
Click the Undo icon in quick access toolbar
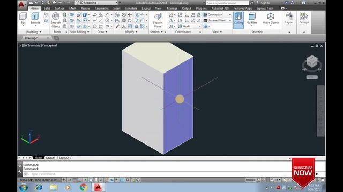[60, 3]
